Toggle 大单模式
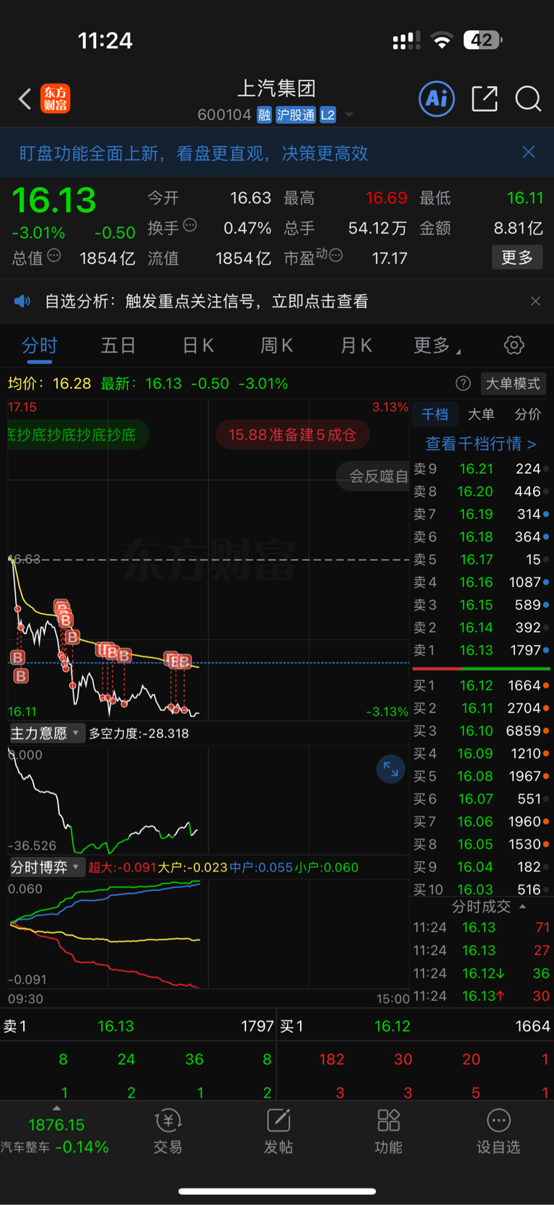 click(x=513, y=383)
